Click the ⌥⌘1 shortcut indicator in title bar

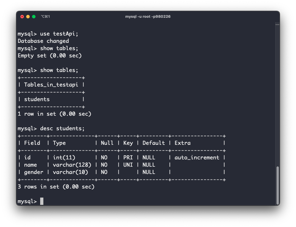pos(45,17)
